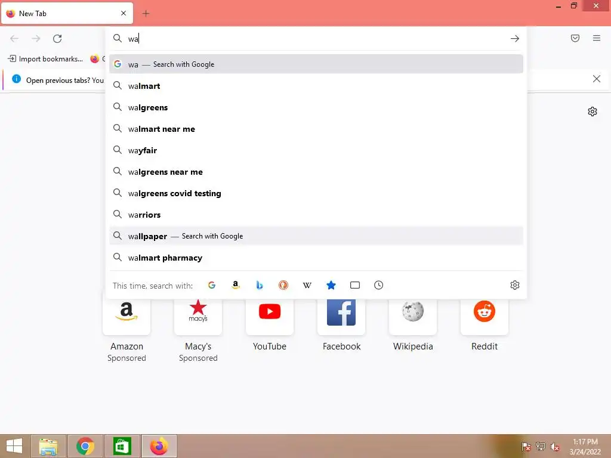The image size is (611, 458).
Task: Open the Windows Start menu
Action: pyautogui.click(x=14, y=446)
